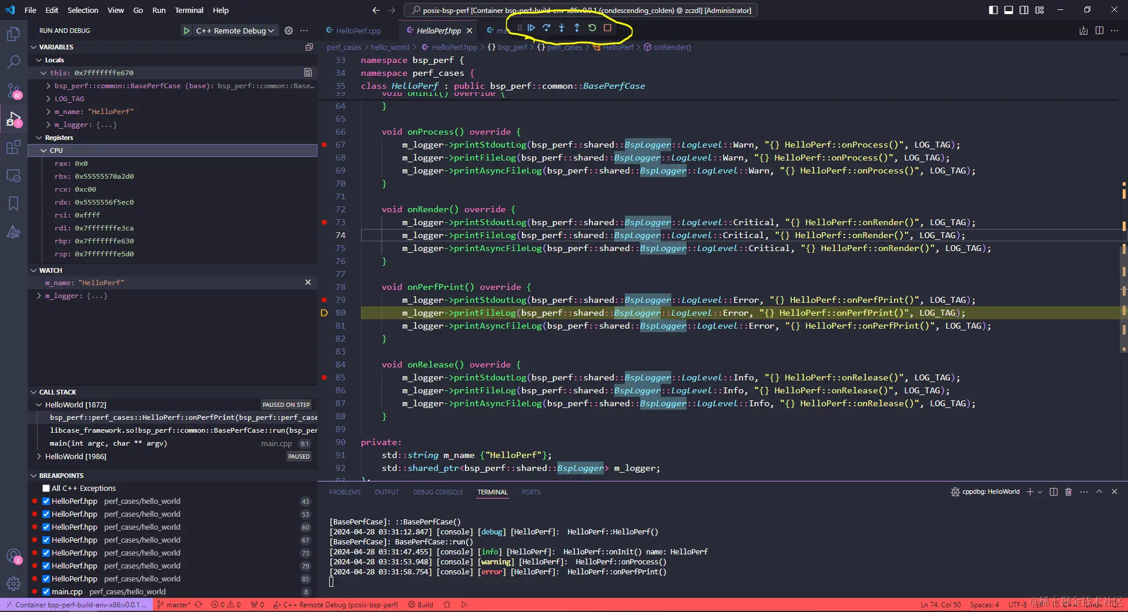Expand the HelloWorld [1986] thread
Viewport: 1128px width, 612px height.
(39, 456)
